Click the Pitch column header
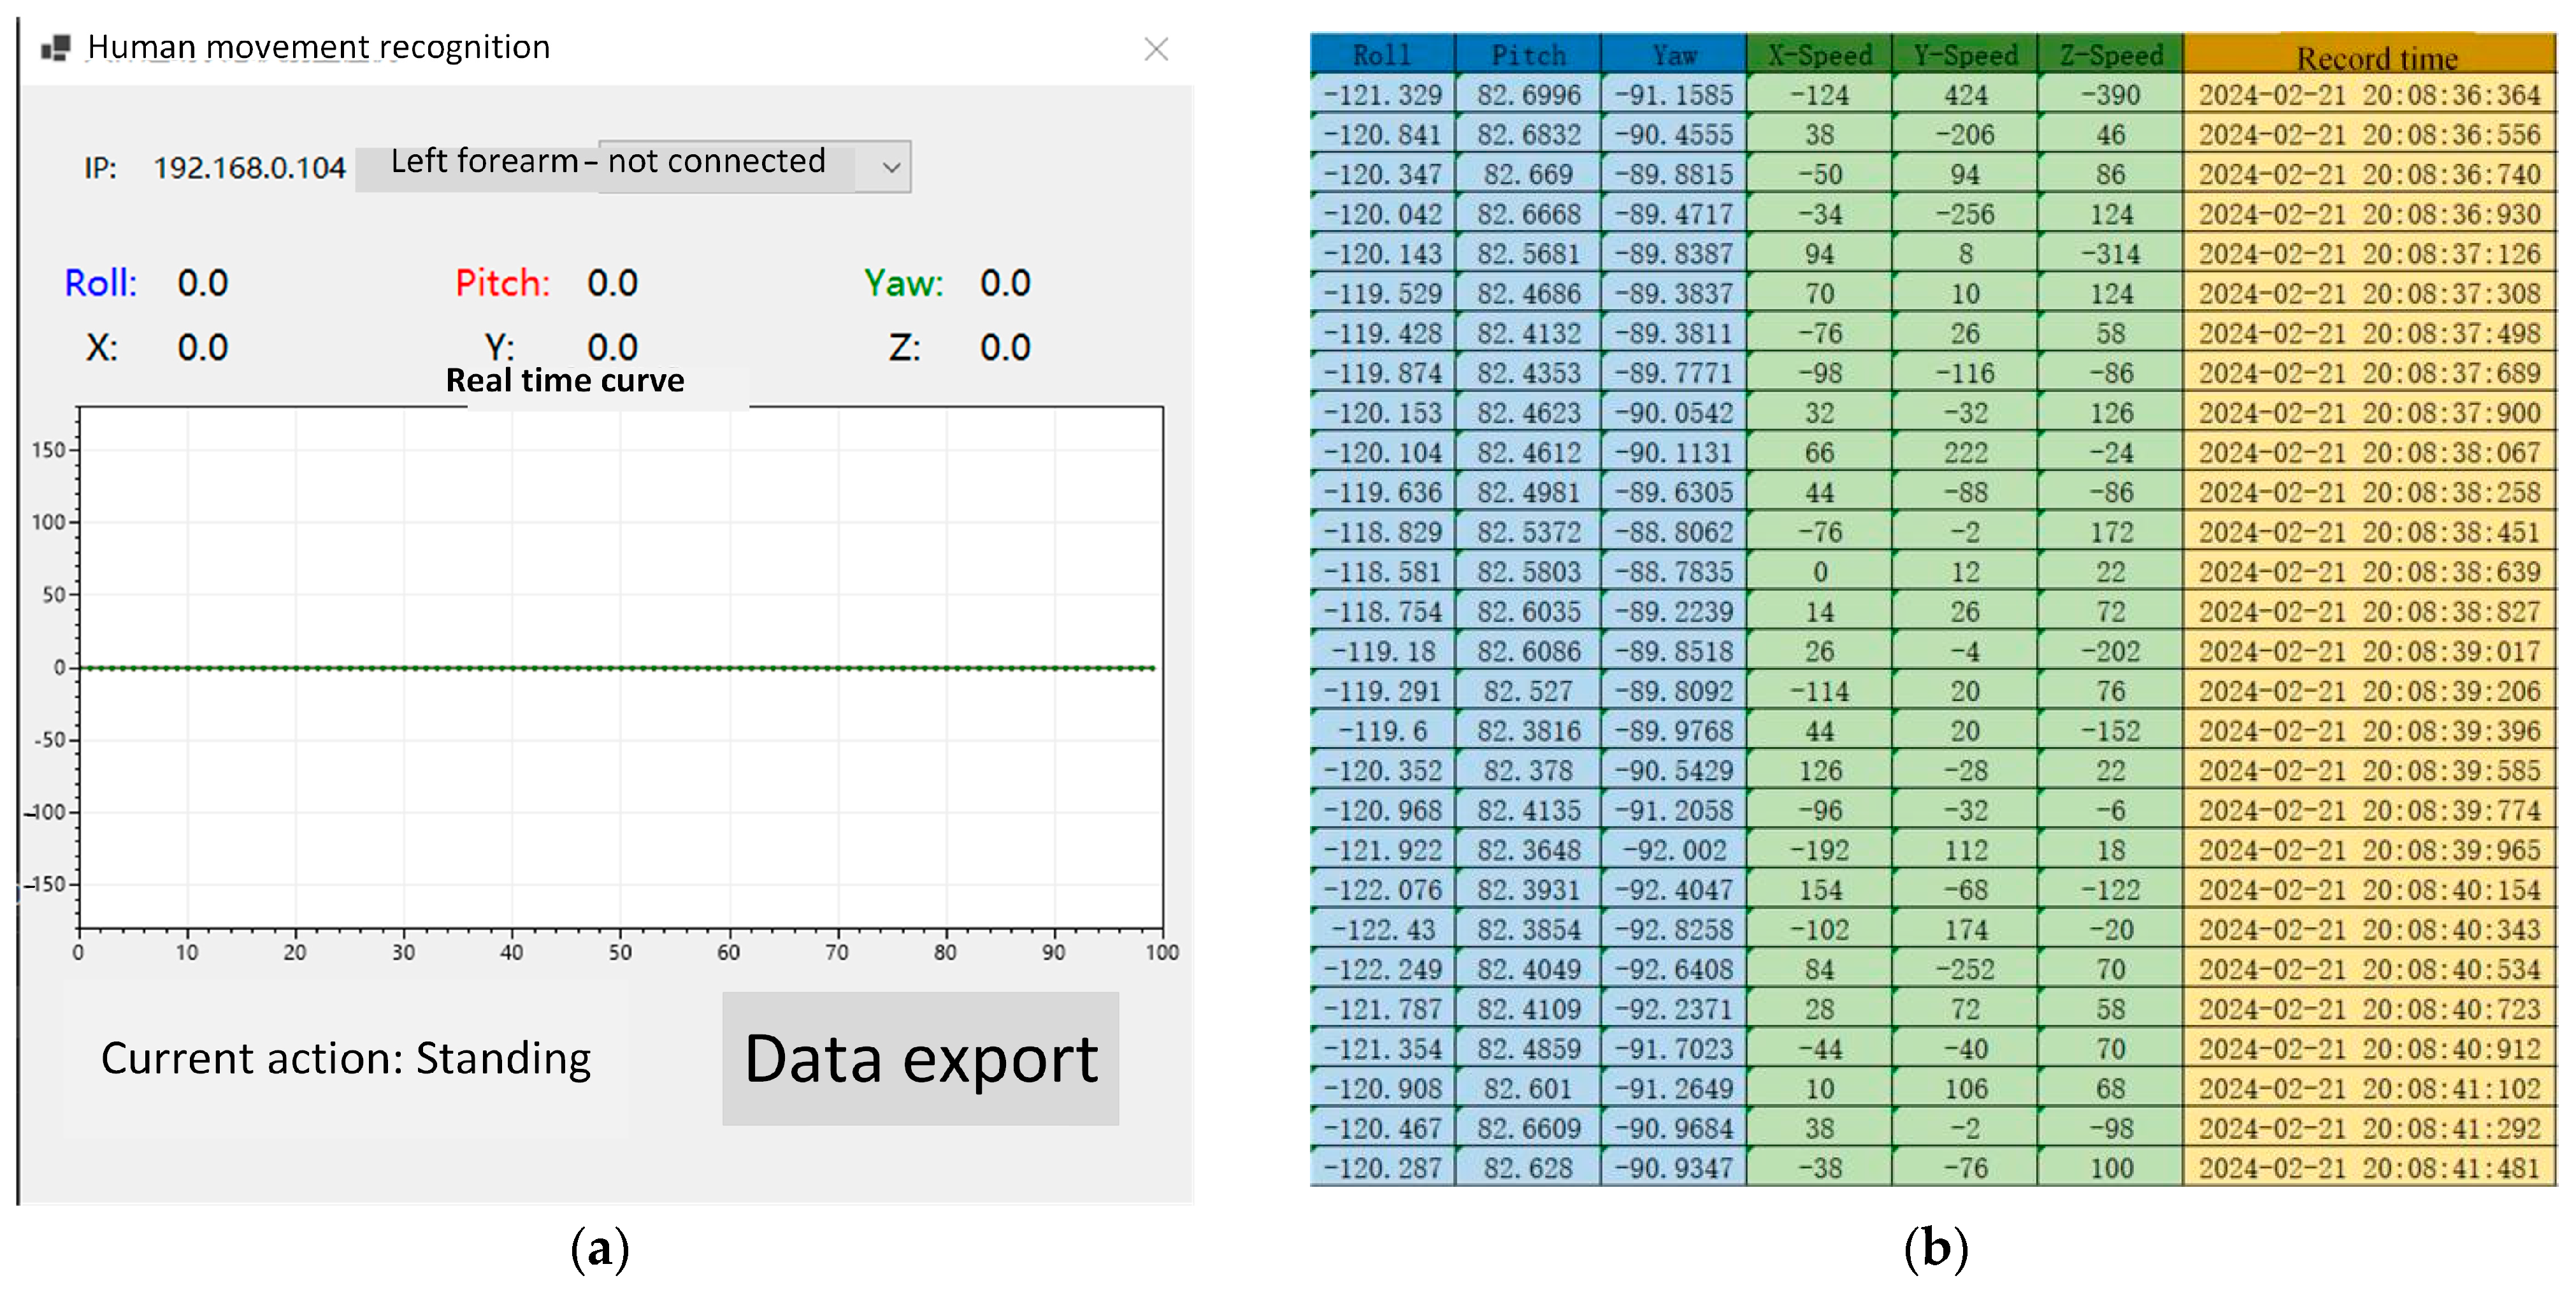2576x1292 pixels. pyautogui.click(x=1528, y=55)
